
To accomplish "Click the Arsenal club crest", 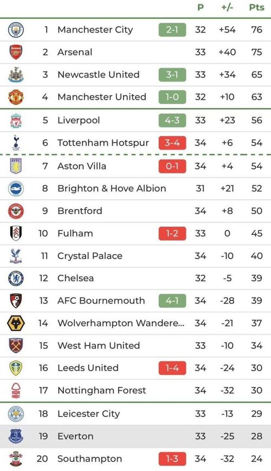I will coord(16,52).
